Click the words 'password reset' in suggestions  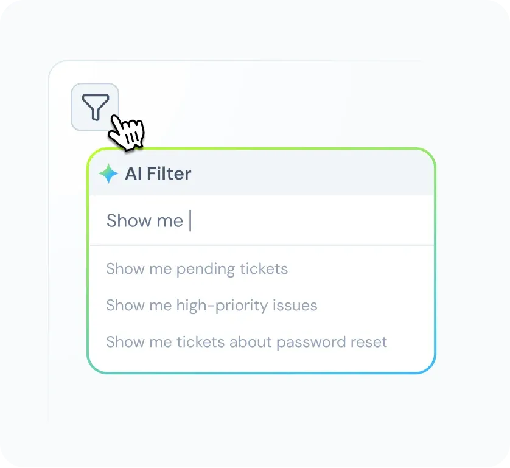click(x=332, y=343)
